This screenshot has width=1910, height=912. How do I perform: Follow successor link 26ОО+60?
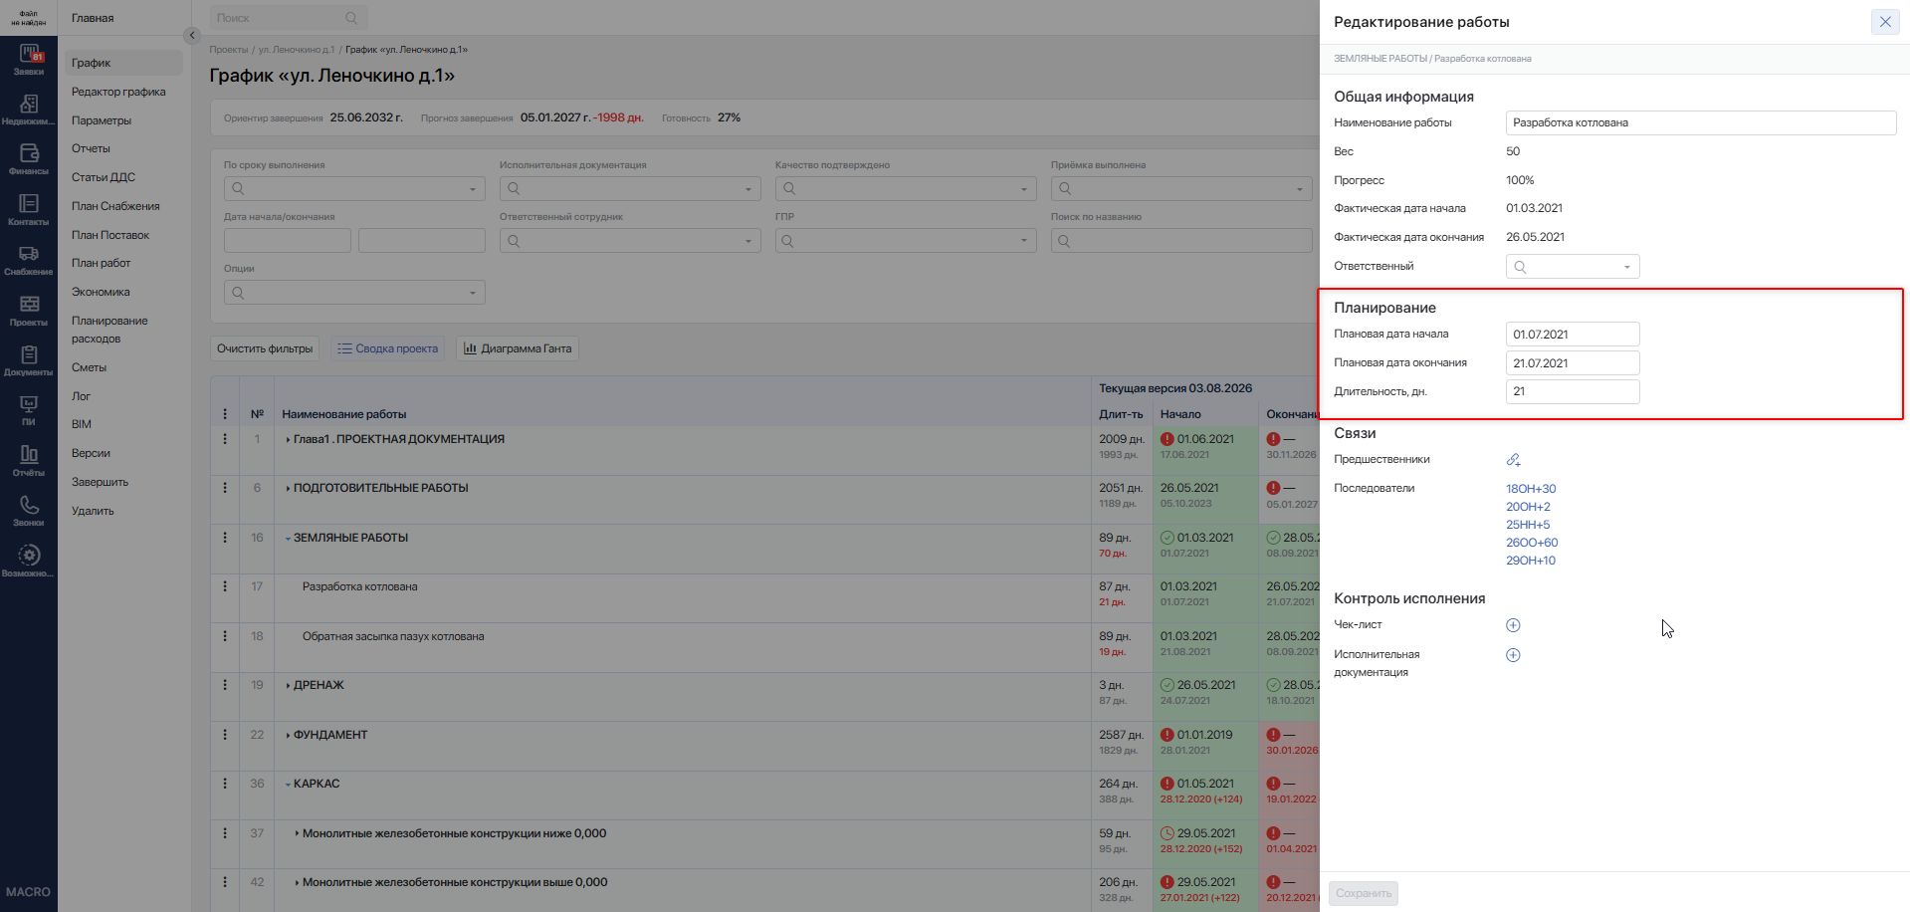pyautogui.click(x=1532, y=543)
